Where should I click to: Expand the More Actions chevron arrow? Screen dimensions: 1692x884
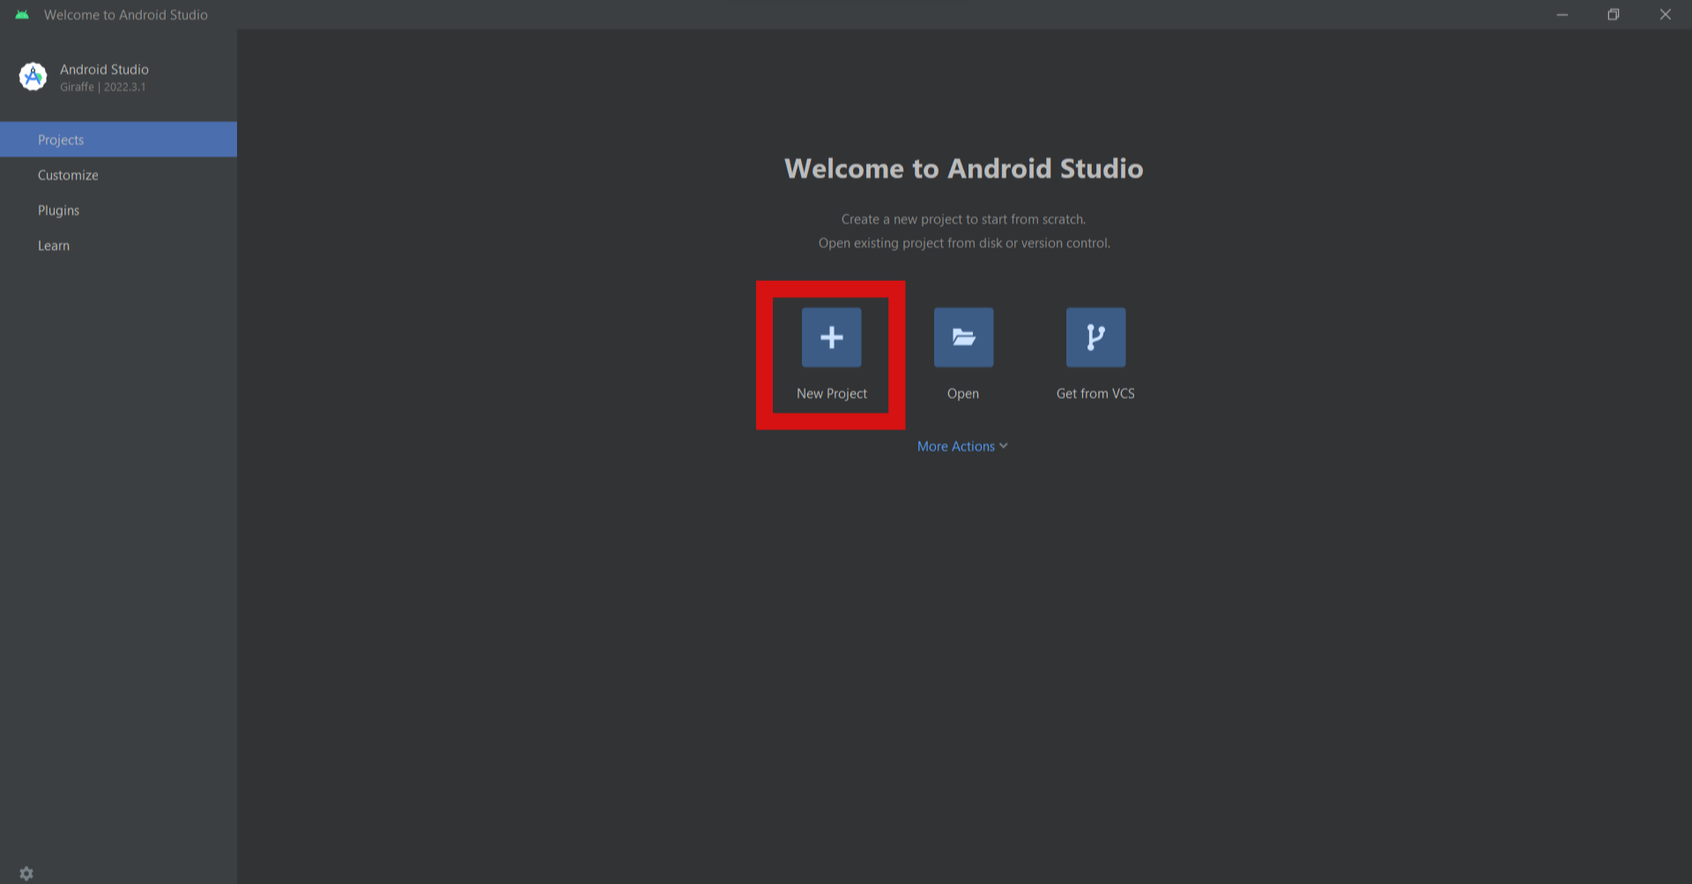point(1004,446)
